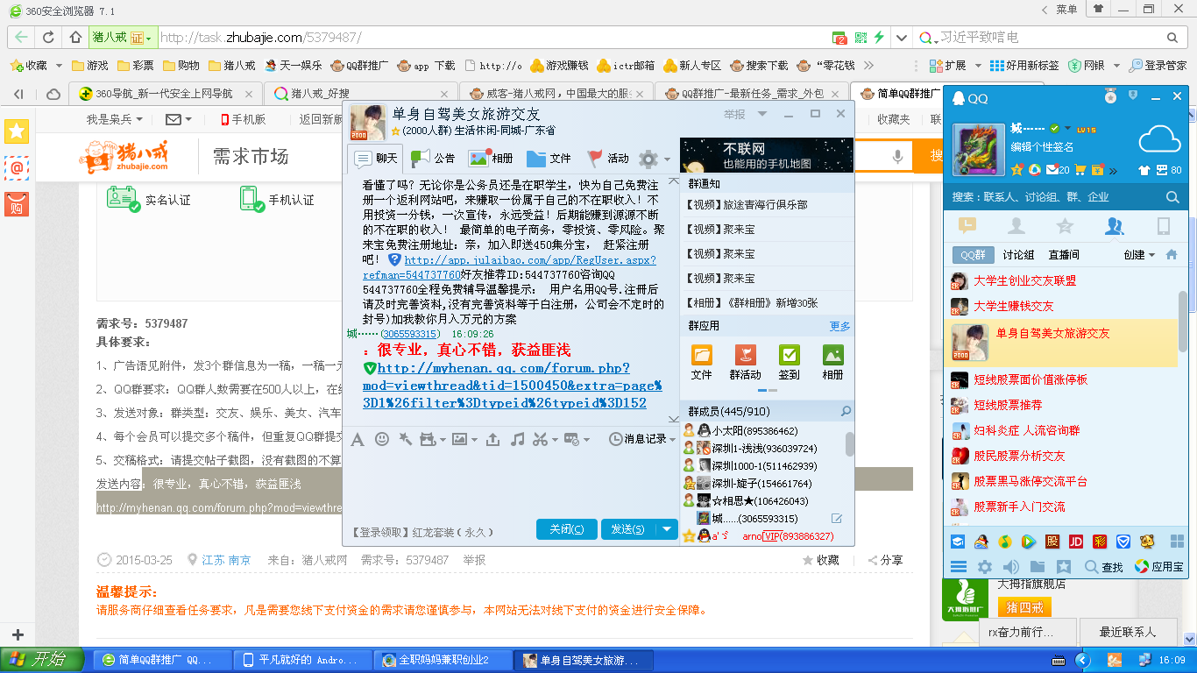Expand the send picture dropdown arrow
1197x673 pixels.
click(475, 439)
